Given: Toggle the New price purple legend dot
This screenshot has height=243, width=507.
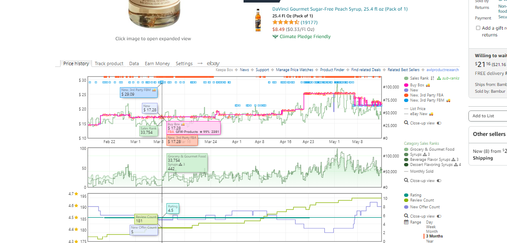Looking at the screenshot, I should click(x=406, y=90).
